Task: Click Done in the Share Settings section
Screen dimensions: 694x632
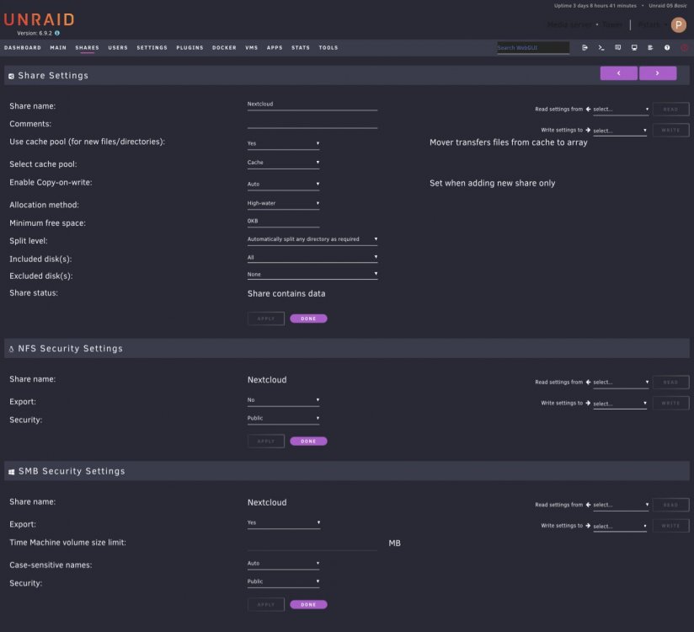Action: [308, 319]
